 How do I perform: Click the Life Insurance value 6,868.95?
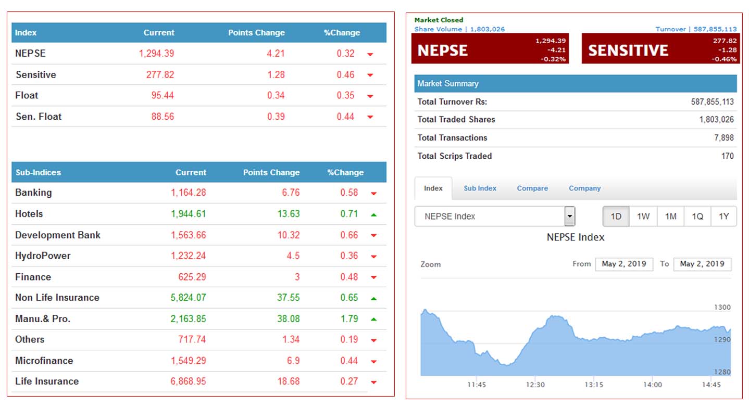coord(189,381)
